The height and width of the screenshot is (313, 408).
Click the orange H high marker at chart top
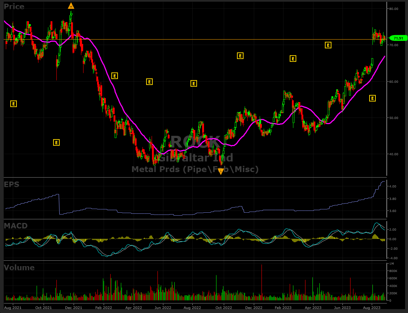[71, 6]
